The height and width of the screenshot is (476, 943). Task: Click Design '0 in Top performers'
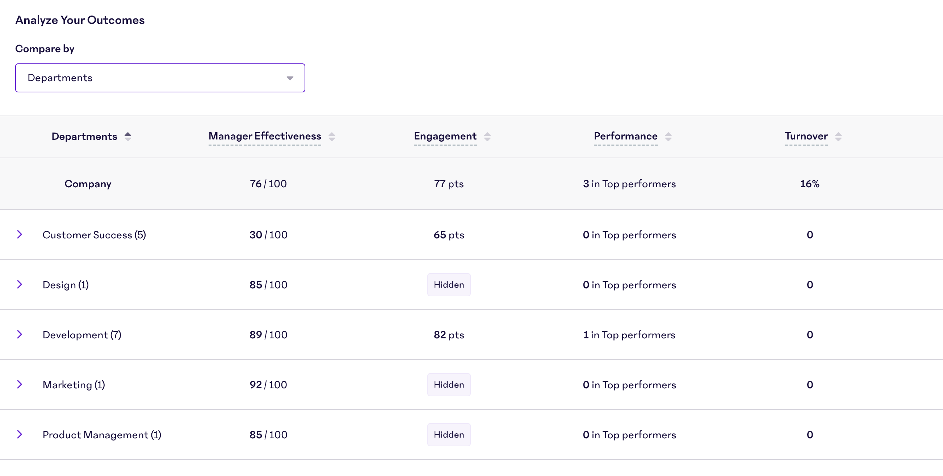click(629, 285)
